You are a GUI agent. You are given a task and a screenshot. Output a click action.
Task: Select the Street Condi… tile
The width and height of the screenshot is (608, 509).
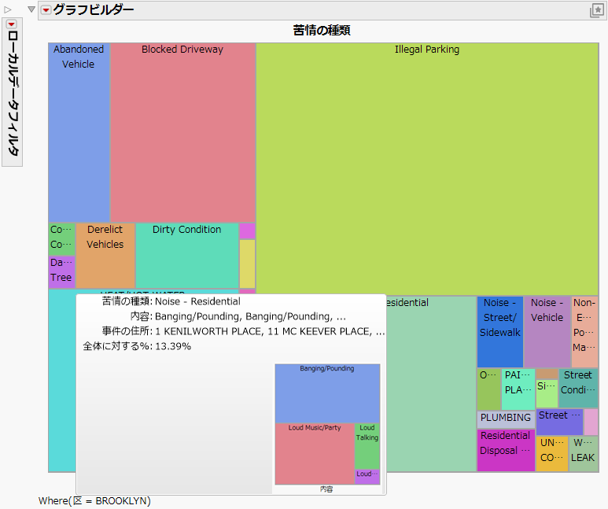click(x=578, y=388)
